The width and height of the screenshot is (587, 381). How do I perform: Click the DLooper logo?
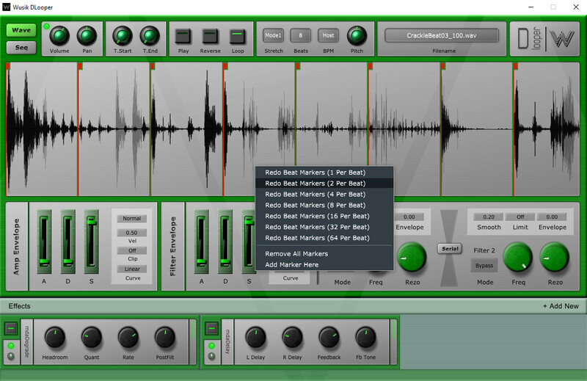coord(529,39)
